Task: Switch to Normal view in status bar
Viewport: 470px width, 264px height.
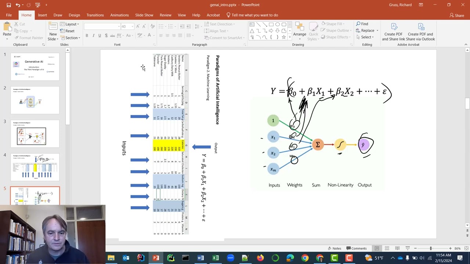Action: 377,248
